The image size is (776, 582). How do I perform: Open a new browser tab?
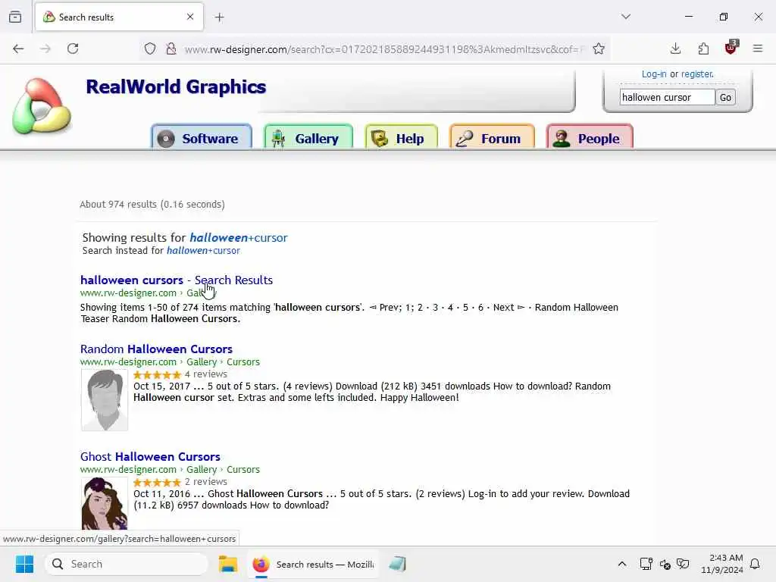point(220,17)
